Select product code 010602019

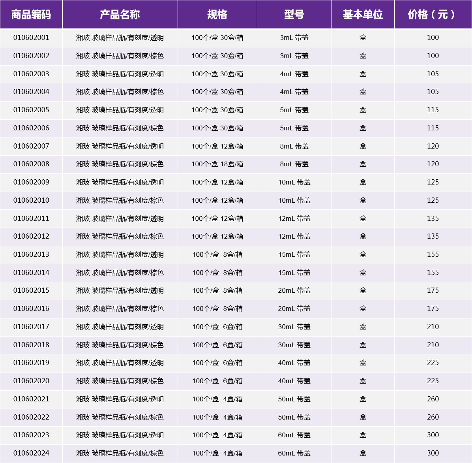tap(31, 363)
